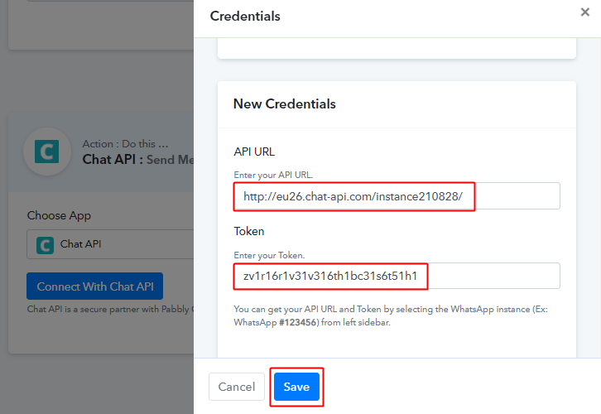This screenshot has width=601, height=414.
Task: Click into the Token input field
Action: pos(397,276)
